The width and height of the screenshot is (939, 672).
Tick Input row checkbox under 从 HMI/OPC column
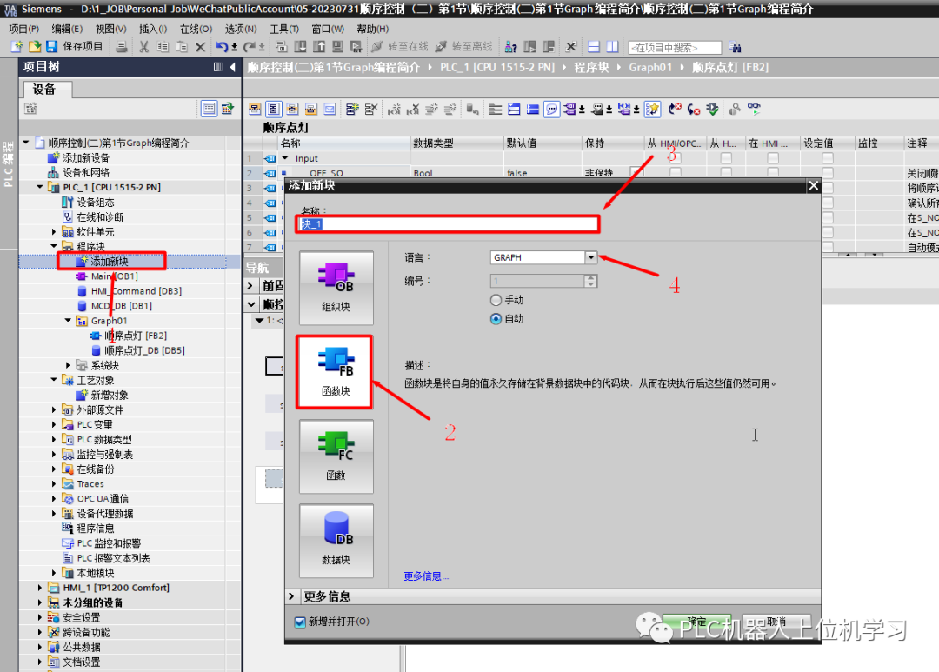[x=676, y=158]
